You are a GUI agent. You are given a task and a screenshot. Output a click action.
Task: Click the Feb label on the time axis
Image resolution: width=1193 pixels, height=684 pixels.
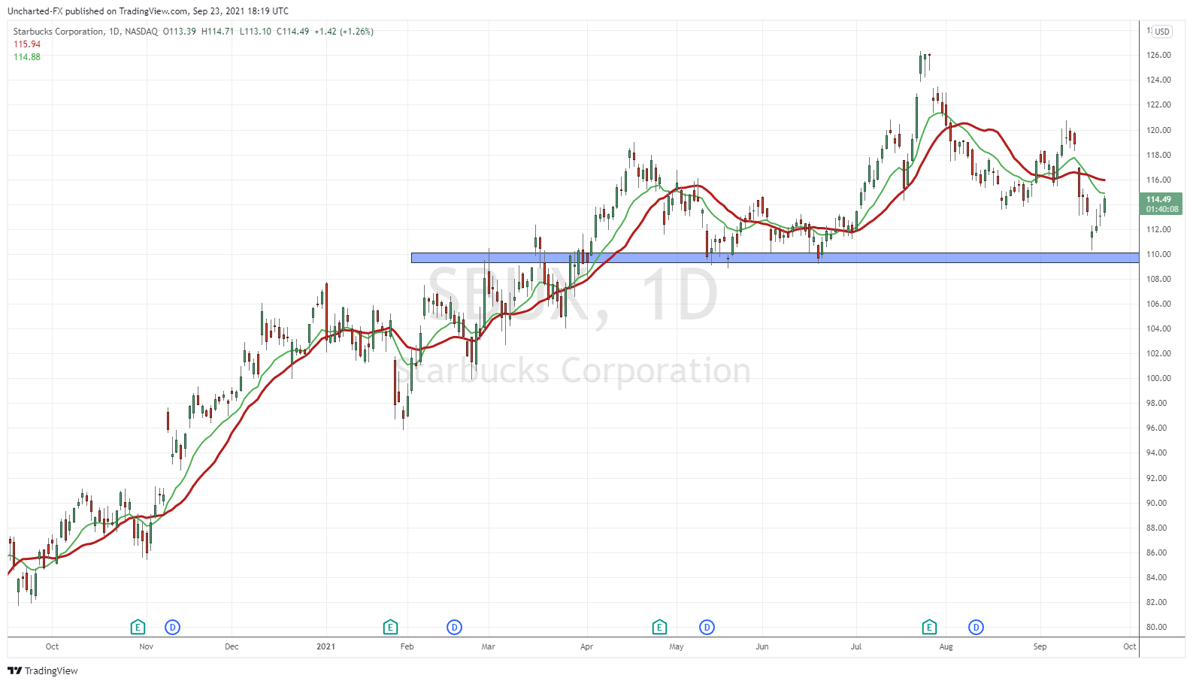(407, 646)
